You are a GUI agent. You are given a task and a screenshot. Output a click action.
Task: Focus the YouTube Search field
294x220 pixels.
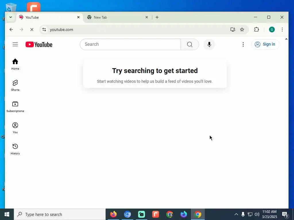click(x=130, y=44)
